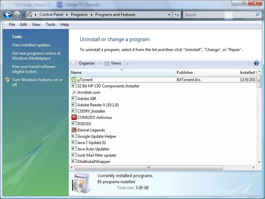The image size is (265, 199).
Task: Select the Eternal Legends icon
Action: [74, 130]
